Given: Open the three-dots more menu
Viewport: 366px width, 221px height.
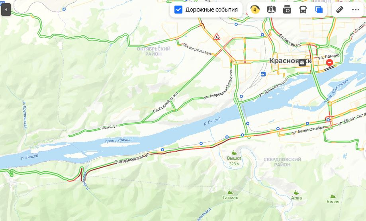Looking at the screenshot, I should pos(355,10).
